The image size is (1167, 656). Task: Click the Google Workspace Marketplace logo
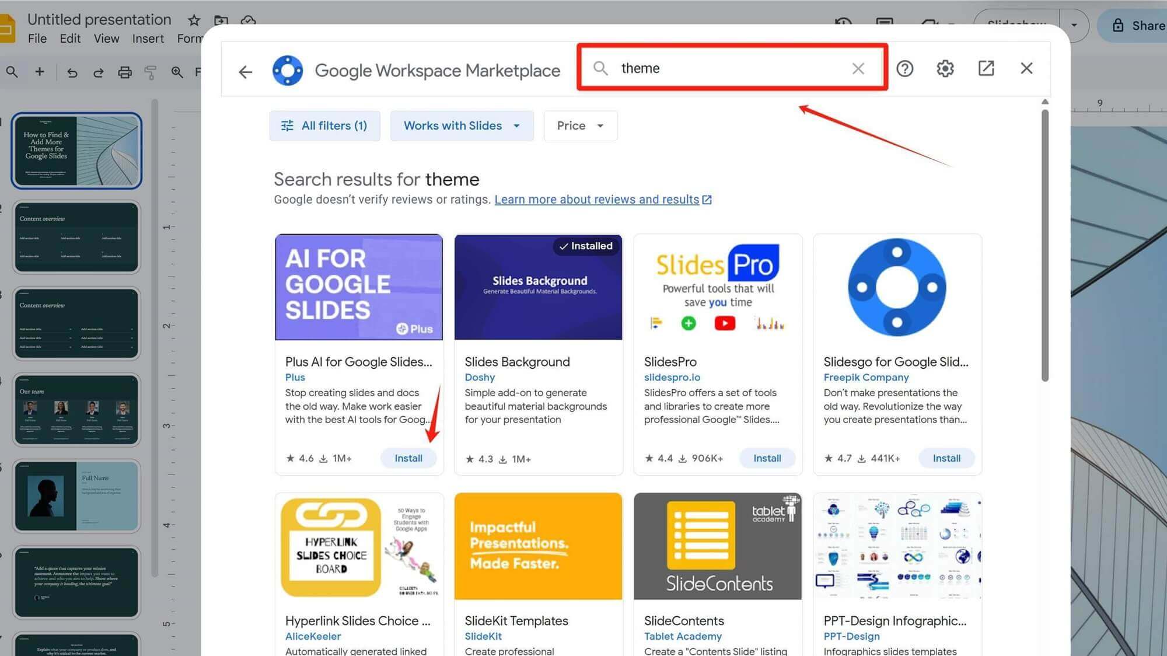click(x=288, y=71)
